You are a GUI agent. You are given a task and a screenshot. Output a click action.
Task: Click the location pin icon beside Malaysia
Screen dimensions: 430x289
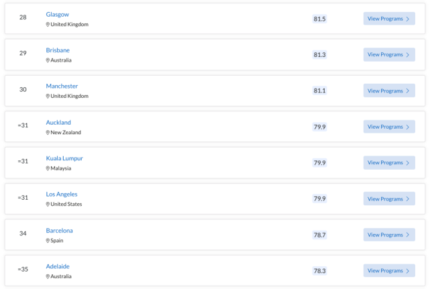pyautogui.click(x=48, y=168)
